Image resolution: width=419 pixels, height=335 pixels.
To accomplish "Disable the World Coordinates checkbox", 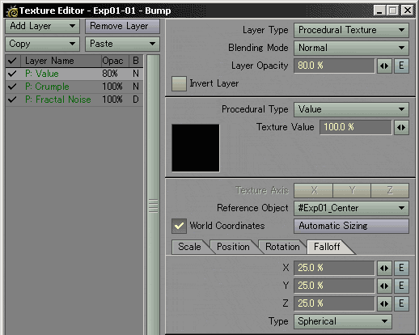I will 179,226.
